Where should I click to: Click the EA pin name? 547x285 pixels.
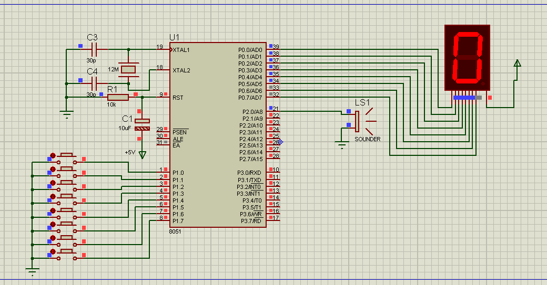click(x=176, y=145)
